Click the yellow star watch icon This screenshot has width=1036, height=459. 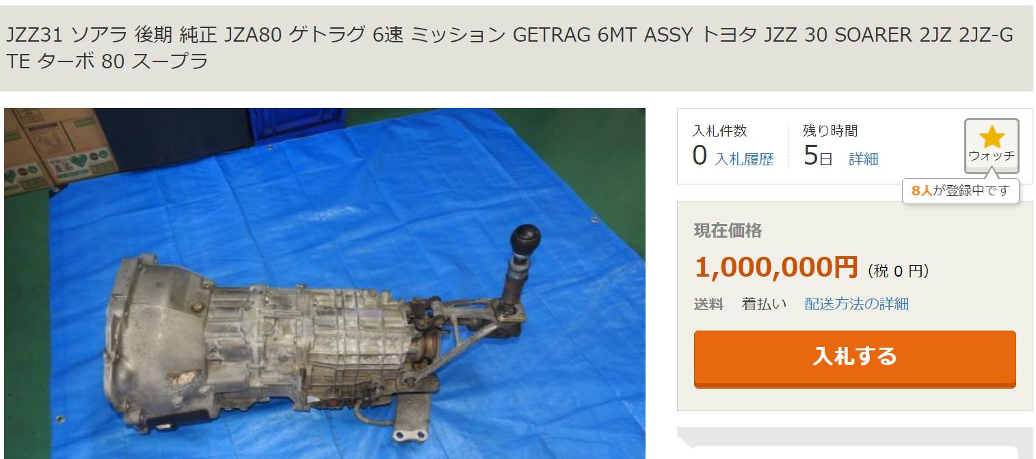tap(992, 137)
